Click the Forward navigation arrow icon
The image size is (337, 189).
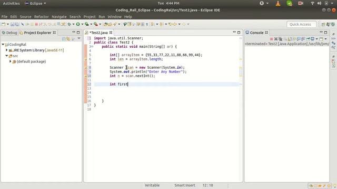[184, 24]
